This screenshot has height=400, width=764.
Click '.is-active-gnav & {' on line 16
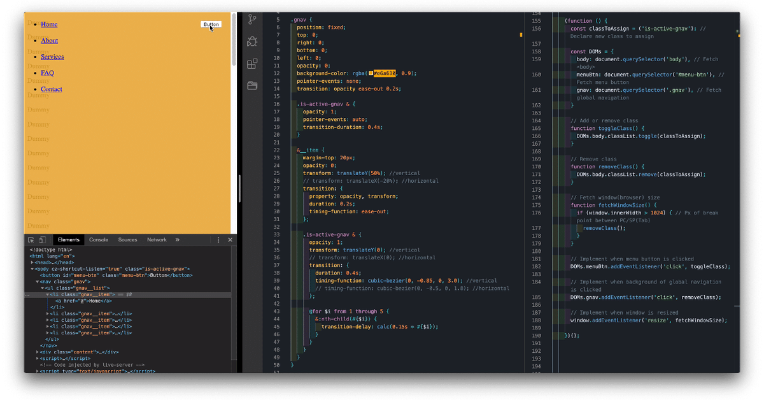point(326,104)
